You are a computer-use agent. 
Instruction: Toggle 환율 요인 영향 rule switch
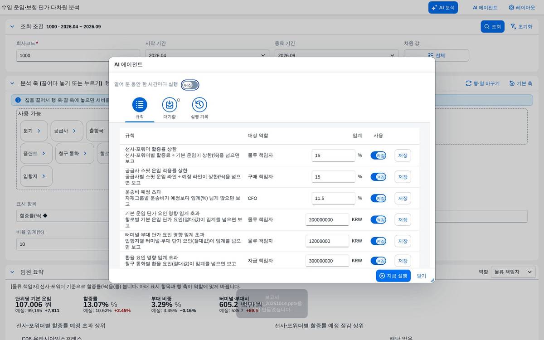point(378,261)
